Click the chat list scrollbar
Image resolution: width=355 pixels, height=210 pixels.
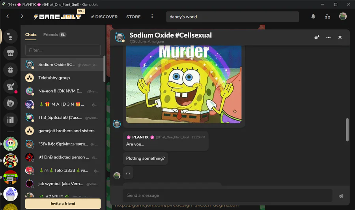click(x=105, y=69)
